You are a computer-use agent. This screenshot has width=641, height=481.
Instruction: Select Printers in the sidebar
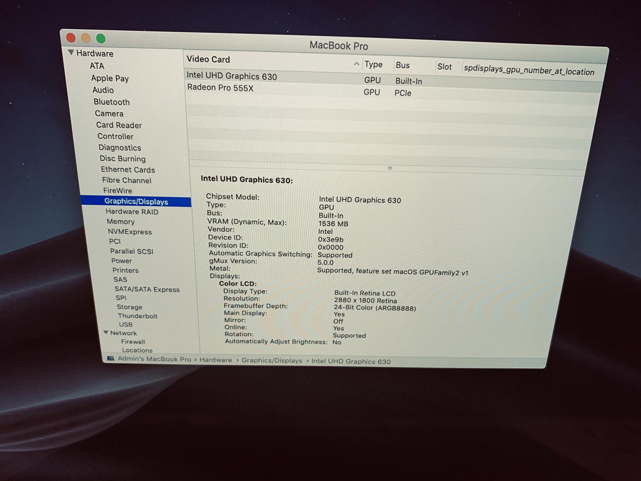[x=126, y=270]
